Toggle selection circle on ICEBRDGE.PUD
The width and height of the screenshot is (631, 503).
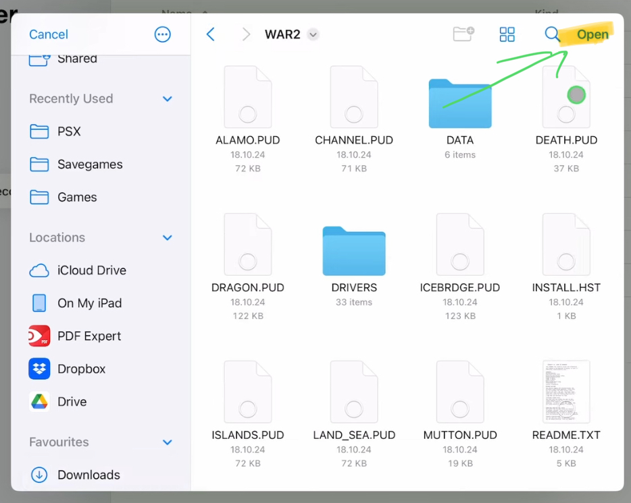(460, 262)
